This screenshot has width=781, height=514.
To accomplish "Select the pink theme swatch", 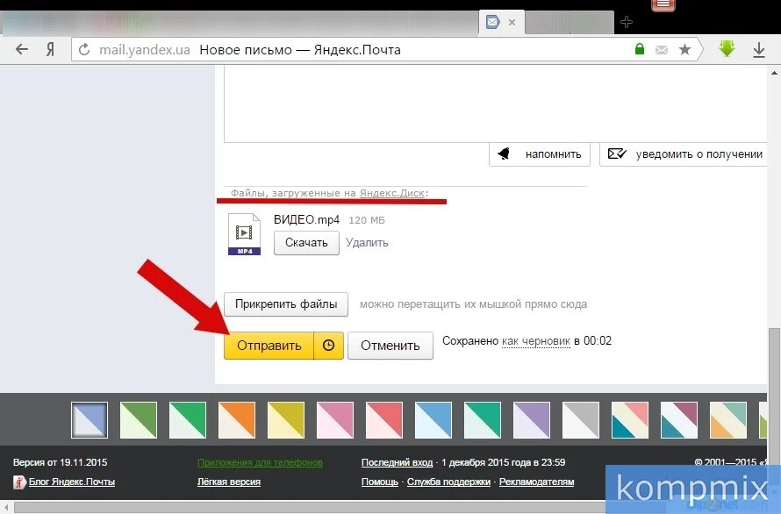I will (335, 420).
